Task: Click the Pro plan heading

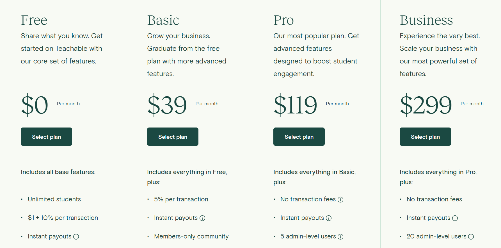Action: click(283, 20)
